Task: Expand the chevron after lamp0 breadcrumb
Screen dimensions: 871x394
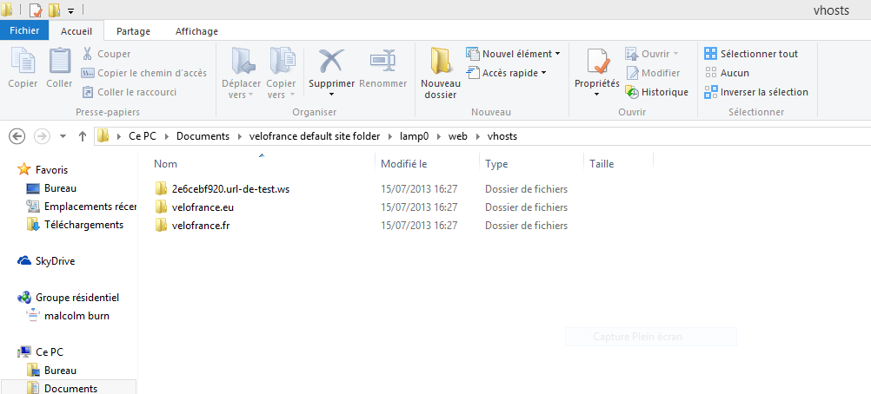Action: tap(439, 136)
